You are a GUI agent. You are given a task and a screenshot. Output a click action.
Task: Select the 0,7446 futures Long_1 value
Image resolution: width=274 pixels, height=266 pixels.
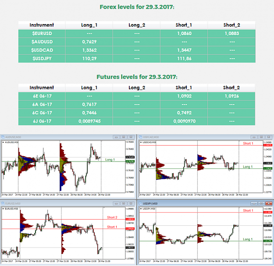click(89, 113)
